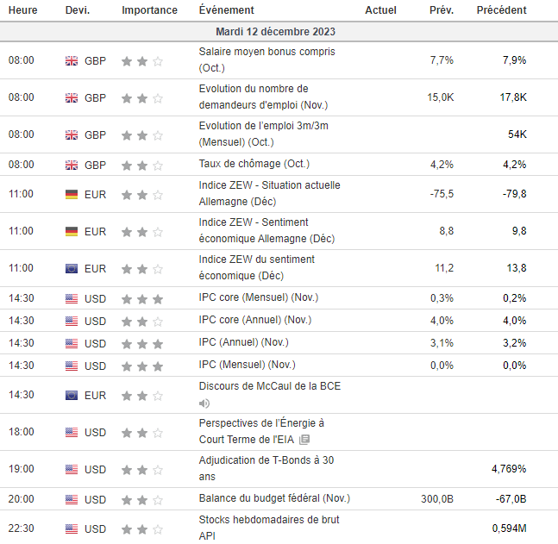Click the Heure column header
Image resolution: width=558 pixels, height=544 pixels.
click(22, 10)
